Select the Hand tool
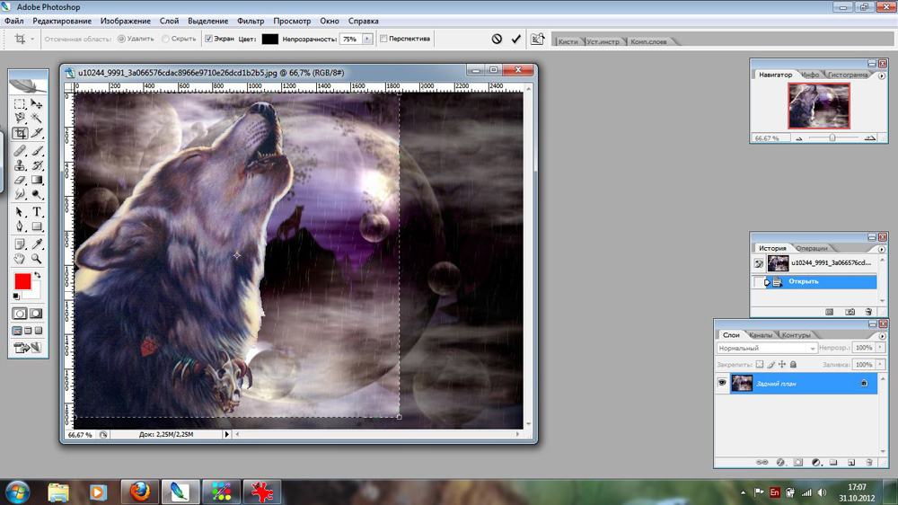898x505 pixels. [20, 259]
